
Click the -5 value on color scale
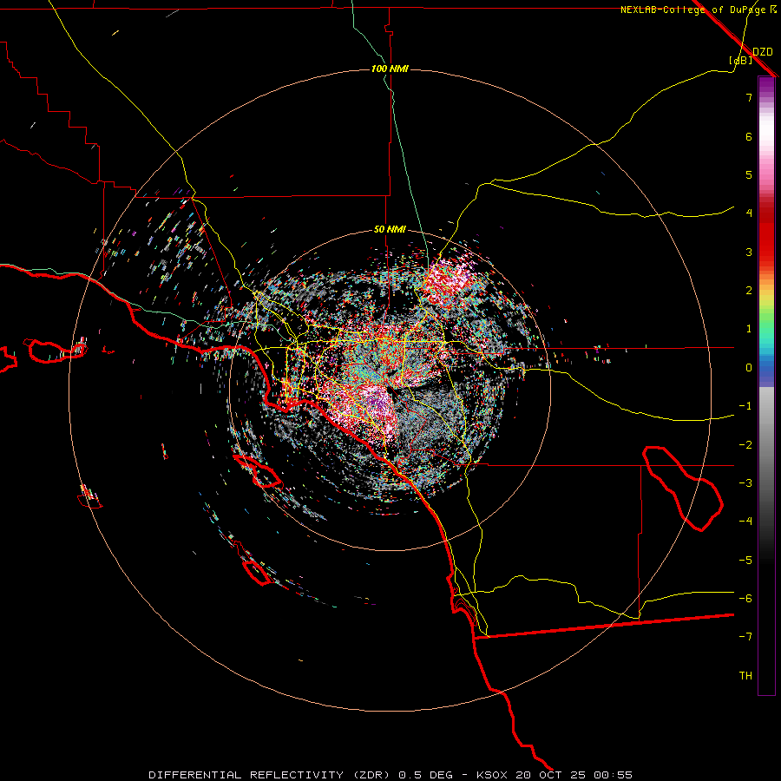click(745, 561)
